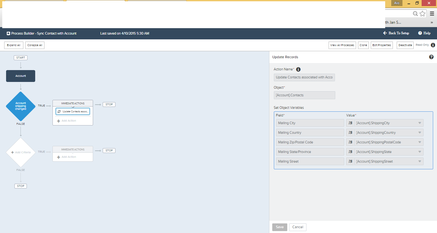Open View All Processes
Viewport: 437px width, 233px height.
coord(342,45)
